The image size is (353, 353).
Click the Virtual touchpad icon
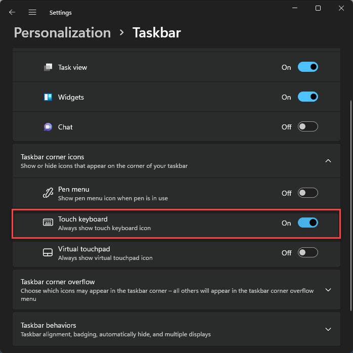[x=48, y=252]
